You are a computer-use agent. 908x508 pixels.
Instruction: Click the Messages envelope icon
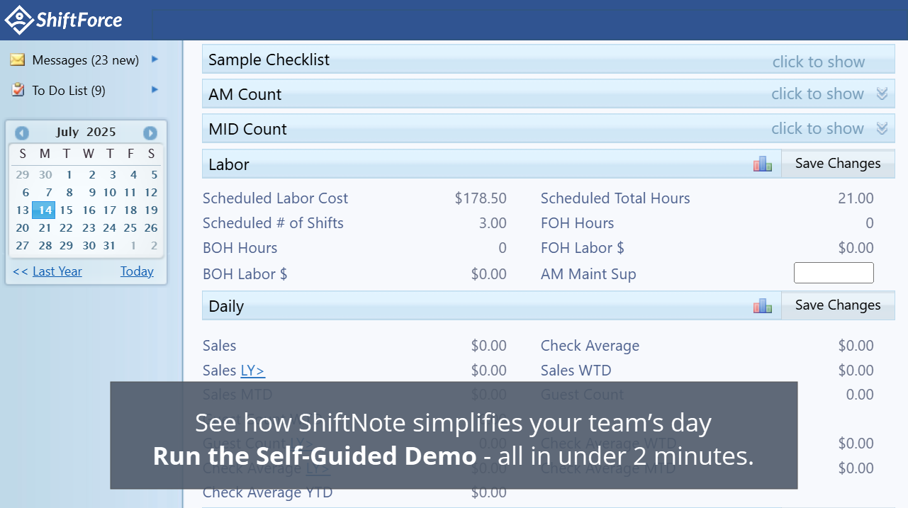click(x=17, y=60)
